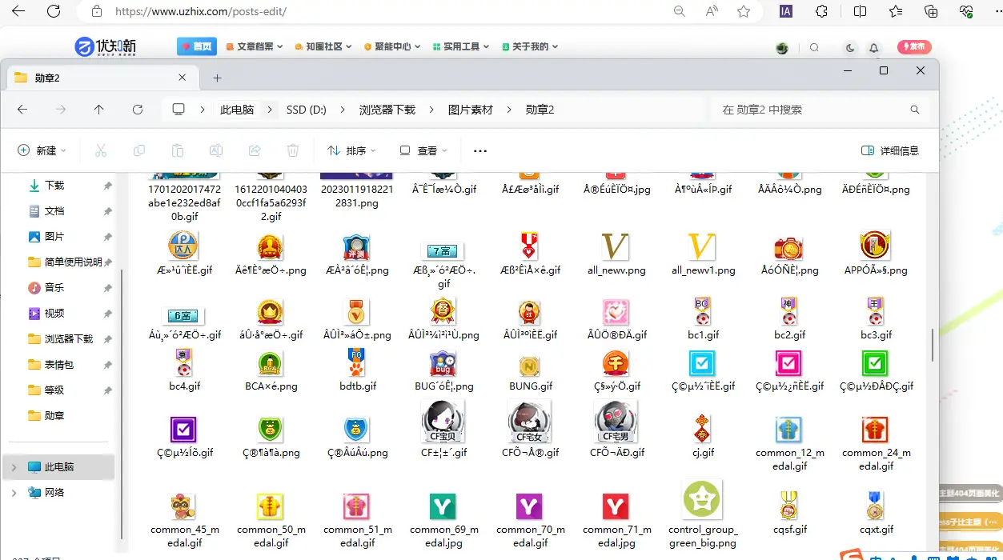Toggle the browser split screen view
The height and width of the screenshot is (560, 1003).
click(859, 12)
